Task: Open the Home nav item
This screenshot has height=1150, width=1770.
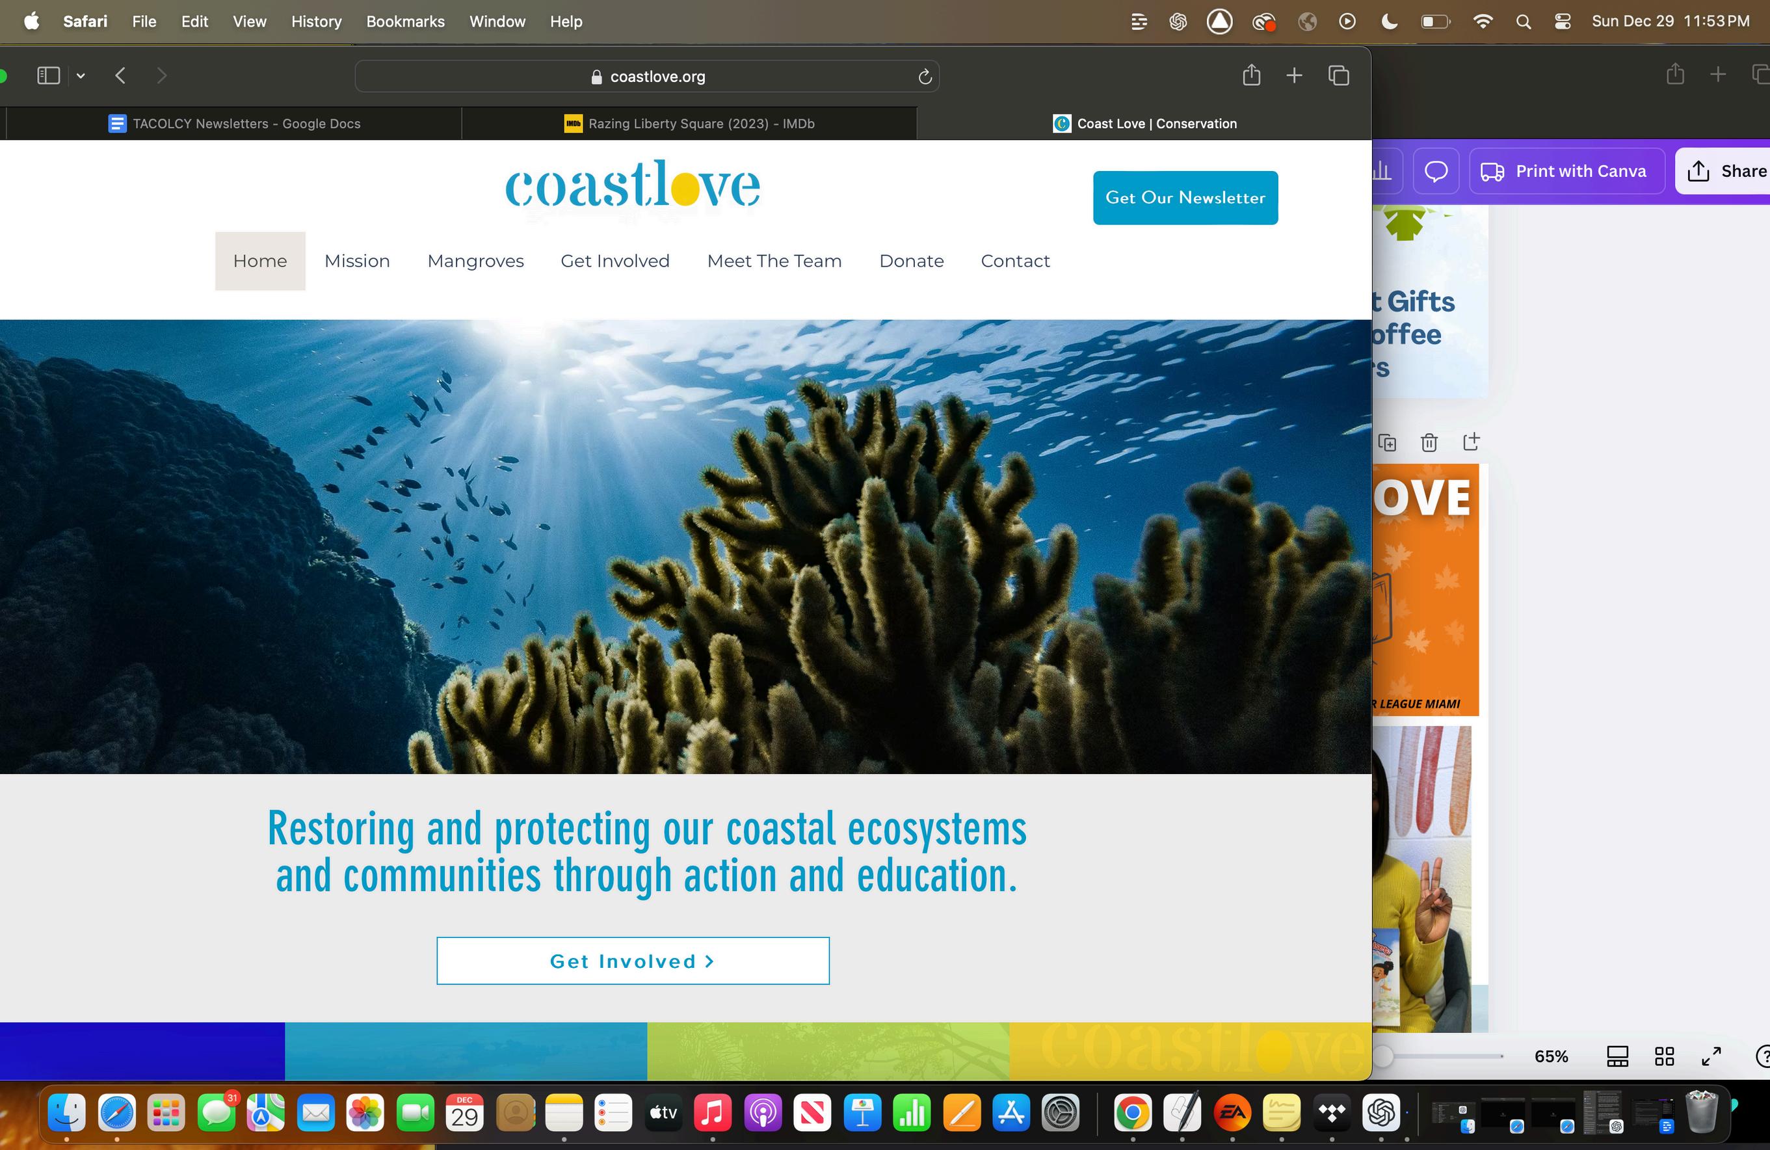Action: click(260, 261)
